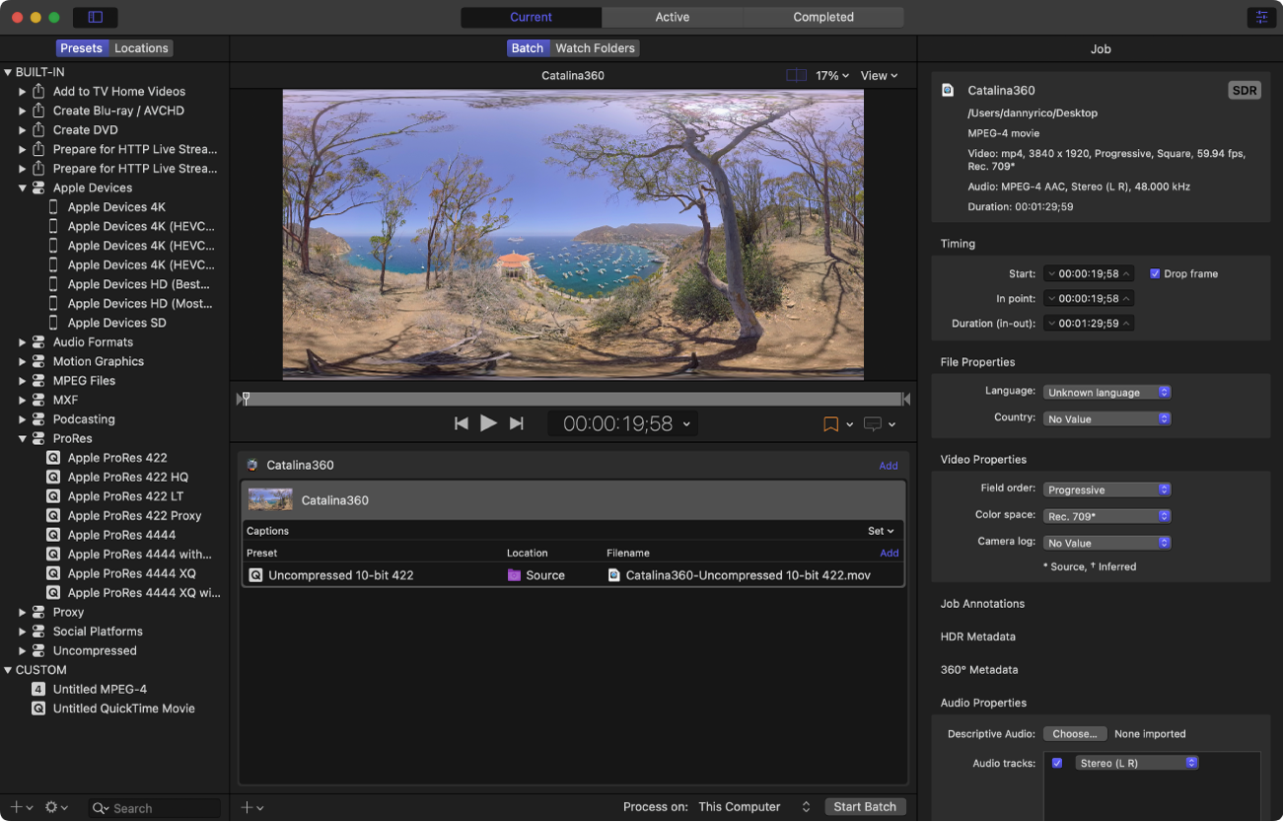
Task: Toggle the Presets sidebar icon in the title bar
Action: 95,17
